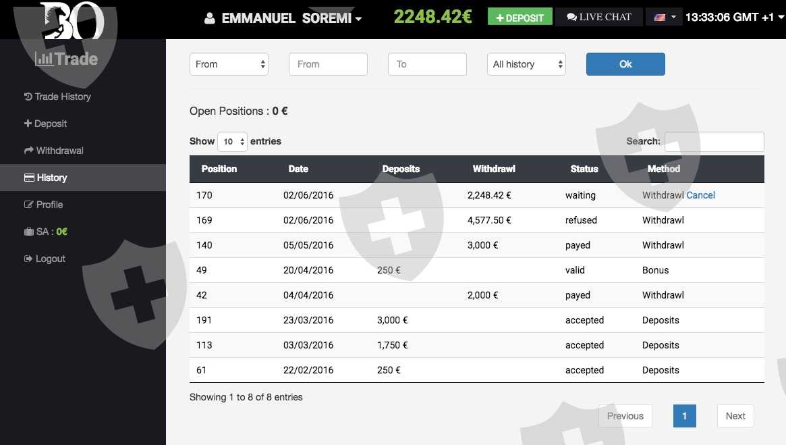Click the 3,000 € withdrawal amount in row 140
The width and height of the screenshot is (786, 445).
click(x=482, y=245)
